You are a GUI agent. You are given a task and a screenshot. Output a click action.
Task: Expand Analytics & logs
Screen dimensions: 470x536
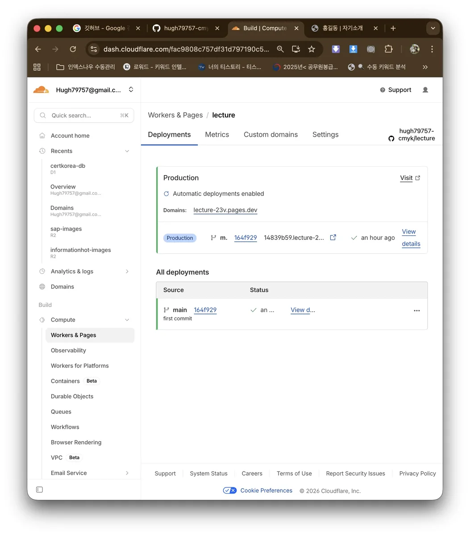click(x=127, y=272)
